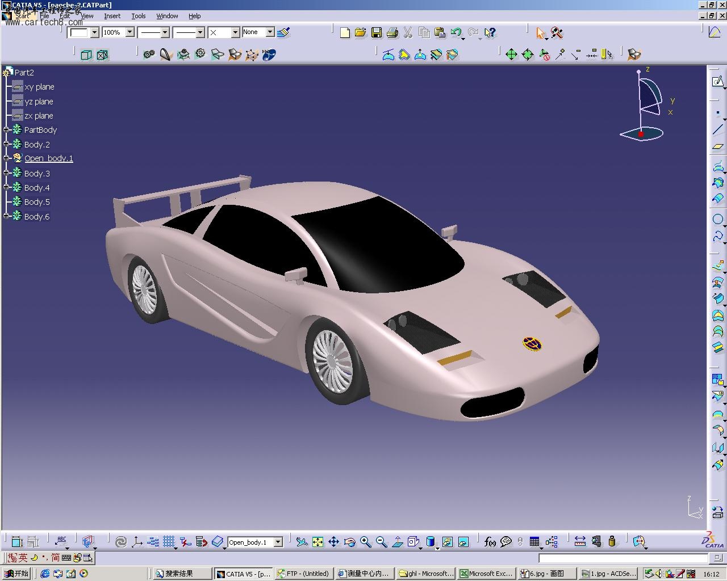
Task: Select the Pan view tool
Action: coord(333,542)
